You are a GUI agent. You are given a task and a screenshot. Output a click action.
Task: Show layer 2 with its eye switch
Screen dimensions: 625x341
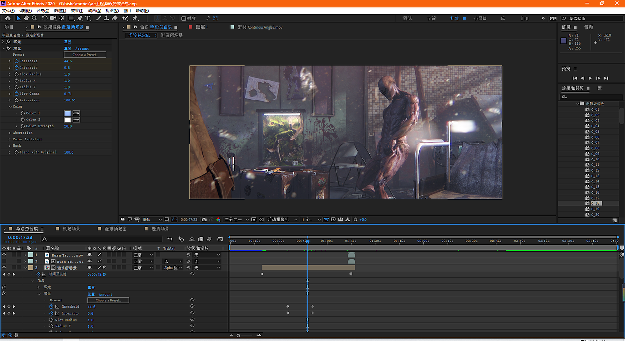click(4, 261)
